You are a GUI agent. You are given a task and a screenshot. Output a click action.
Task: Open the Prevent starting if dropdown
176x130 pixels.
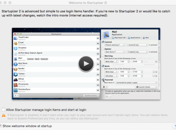coord(115,45)
